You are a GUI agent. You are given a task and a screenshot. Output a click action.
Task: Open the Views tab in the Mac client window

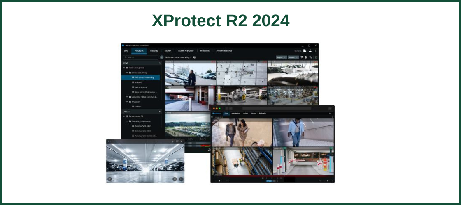(x=226, y=113)
